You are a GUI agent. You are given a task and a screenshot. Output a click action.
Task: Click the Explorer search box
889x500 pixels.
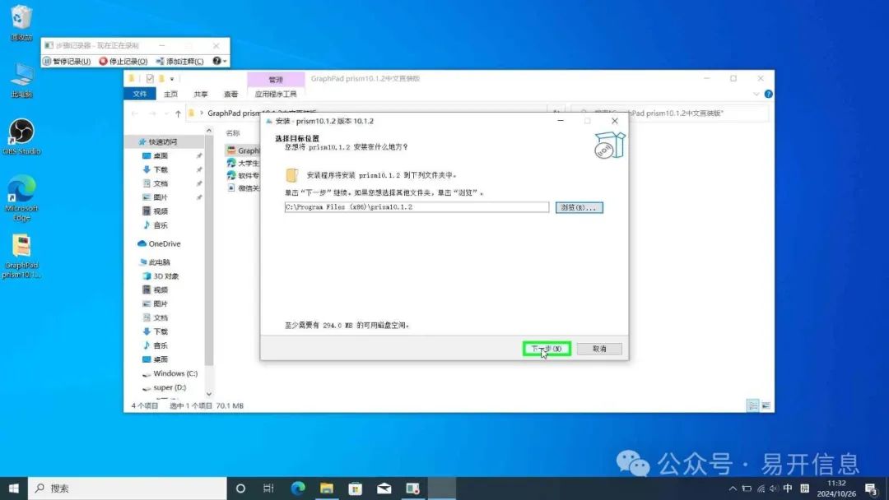tap(669, 113)
